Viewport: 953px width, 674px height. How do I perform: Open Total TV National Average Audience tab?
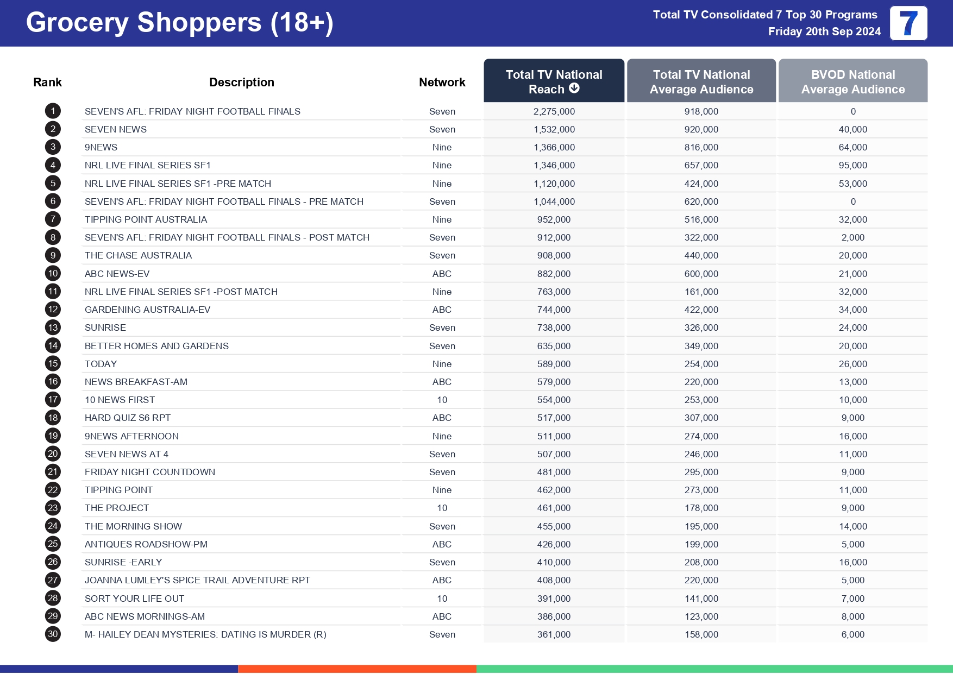point(701,81)
